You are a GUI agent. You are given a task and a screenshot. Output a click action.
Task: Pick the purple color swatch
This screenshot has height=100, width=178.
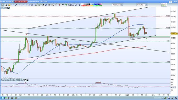coord(100,4)
